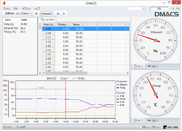Start logging with the green play icon

[64, 13]
